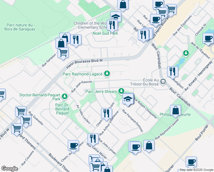Click the Av. Ernest-Hemingway street label
Viewport: 214px width, 172px height.
(x=199, y=76)
